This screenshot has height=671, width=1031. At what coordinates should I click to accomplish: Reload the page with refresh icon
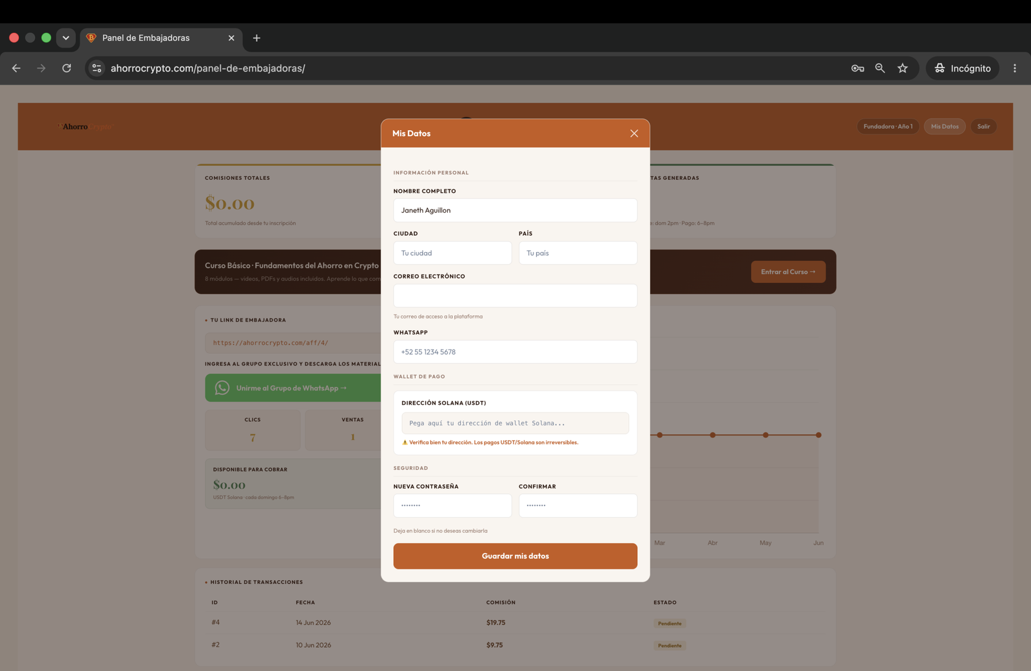click(66, 68)
